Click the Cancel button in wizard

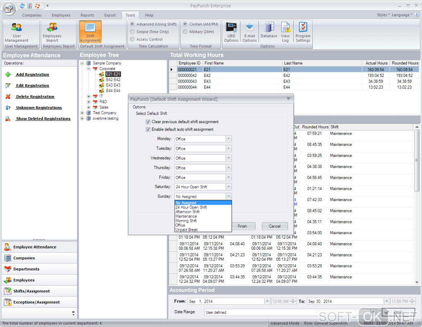pos(275,226)
